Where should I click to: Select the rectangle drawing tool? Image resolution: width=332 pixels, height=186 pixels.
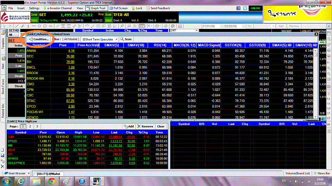[x=45, y=26]
